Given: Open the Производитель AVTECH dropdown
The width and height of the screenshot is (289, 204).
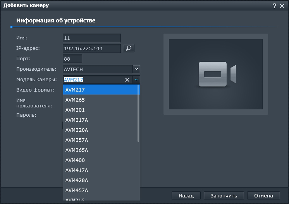Looking at the screenshot, I should click(136, 69).
